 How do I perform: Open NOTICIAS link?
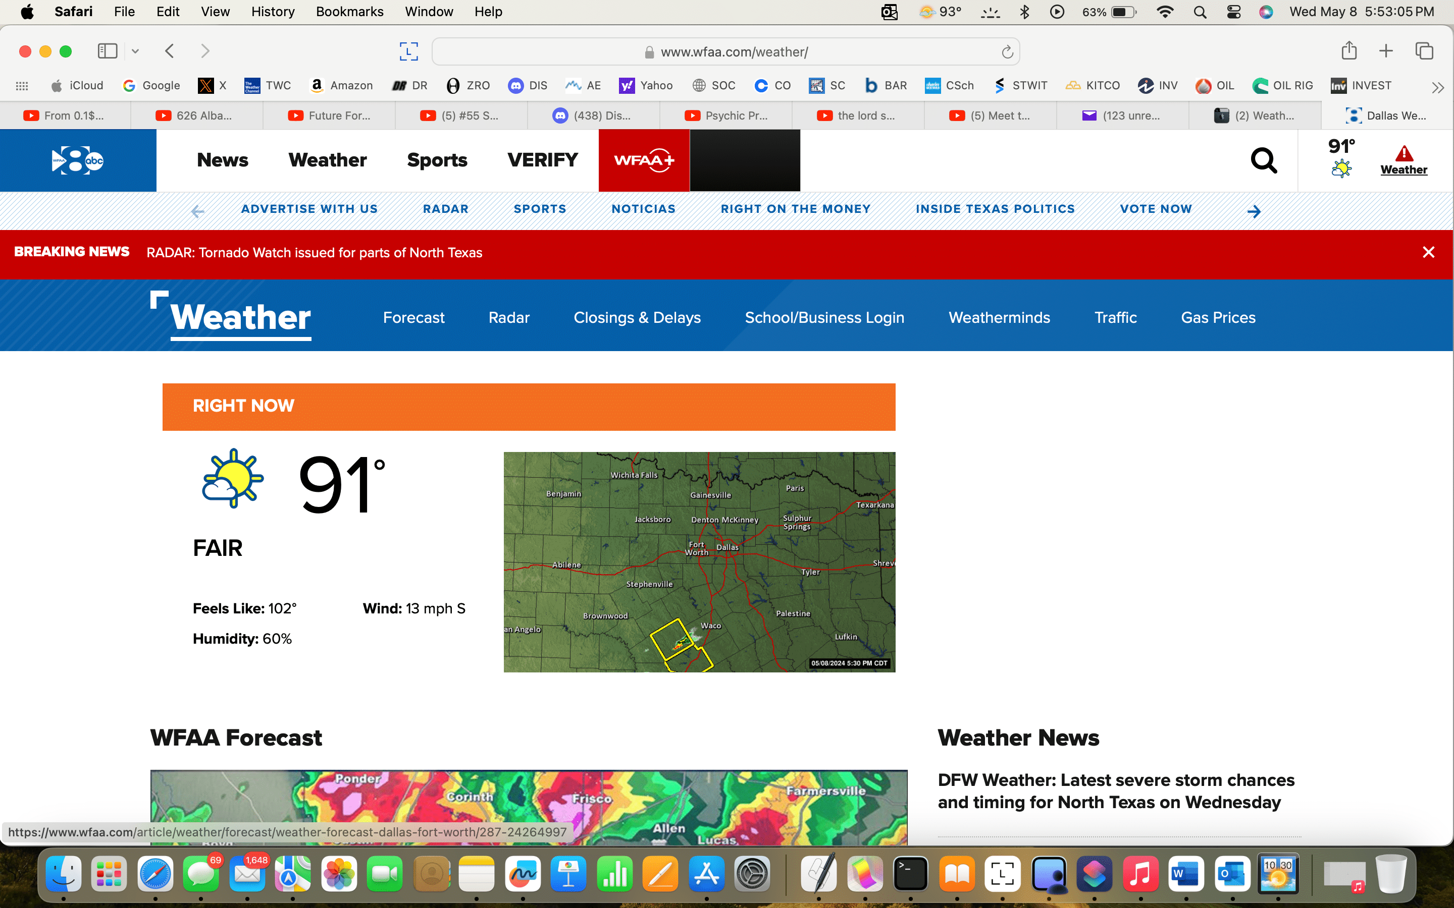[644, 209]
